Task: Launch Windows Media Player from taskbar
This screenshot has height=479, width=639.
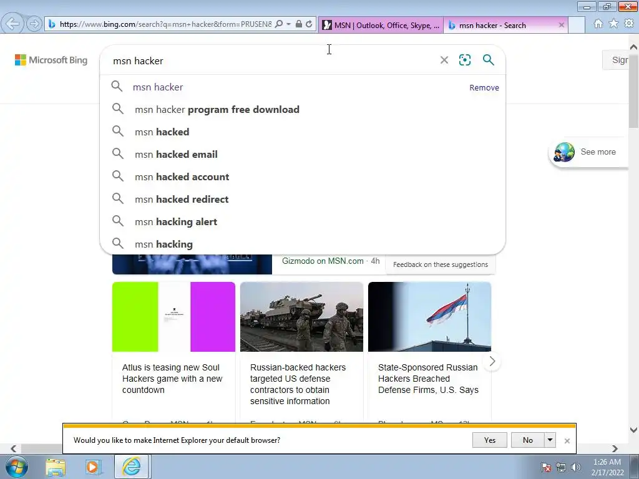Action: coord(93,467)
